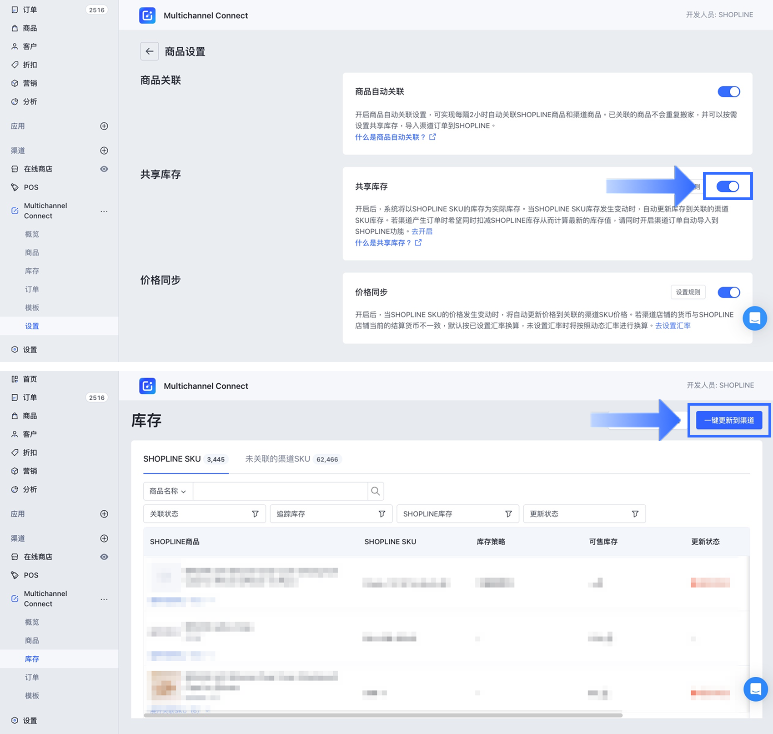Click the plus icon beside 渠道 on the 库存 screen
This screenshot has width=773, height=734.
[104, 538]
